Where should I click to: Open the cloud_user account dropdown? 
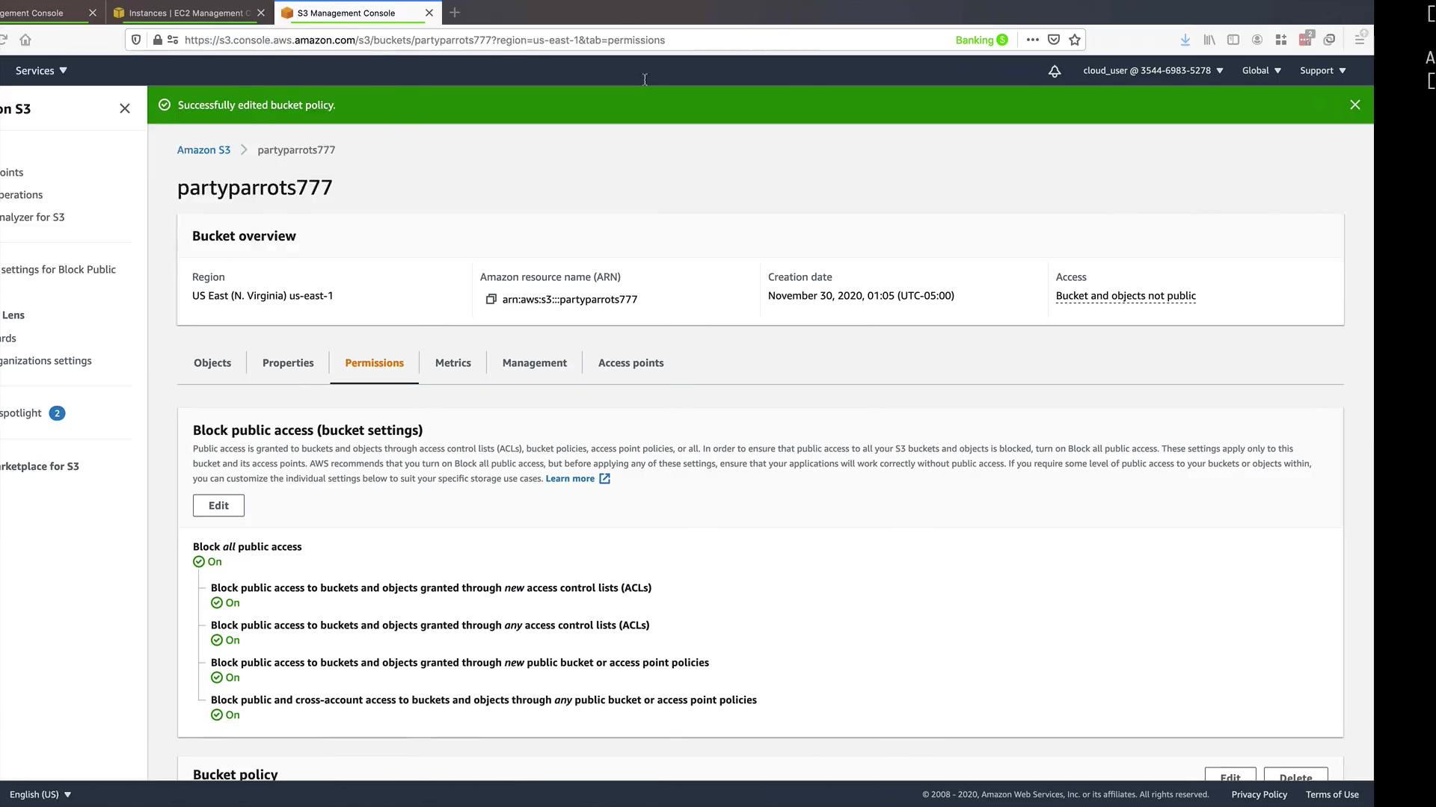point(1153,71)
